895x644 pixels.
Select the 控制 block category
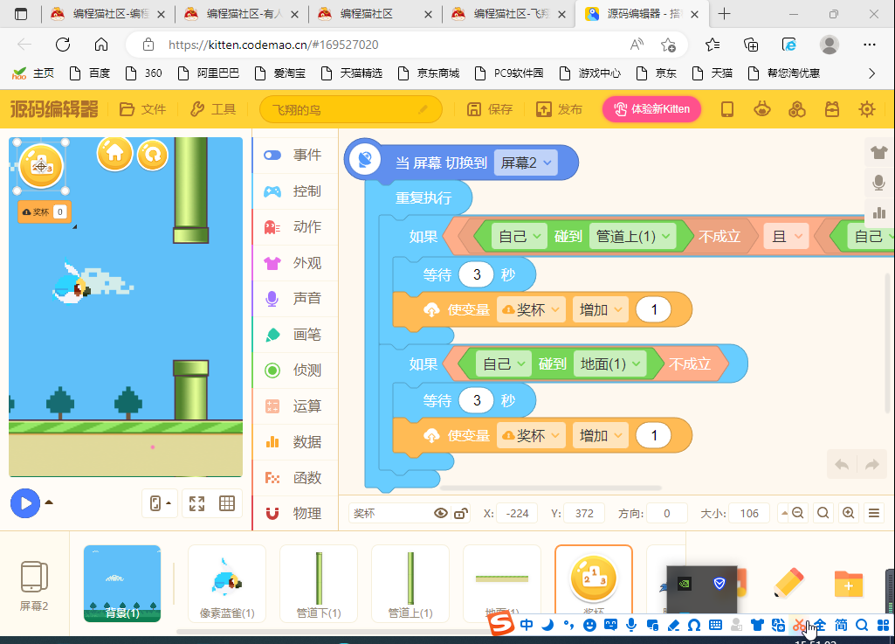point(295,191)
